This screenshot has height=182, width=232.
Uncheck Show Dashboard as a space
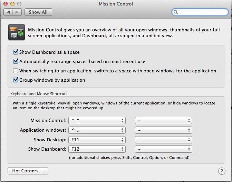tap(16, 52)
